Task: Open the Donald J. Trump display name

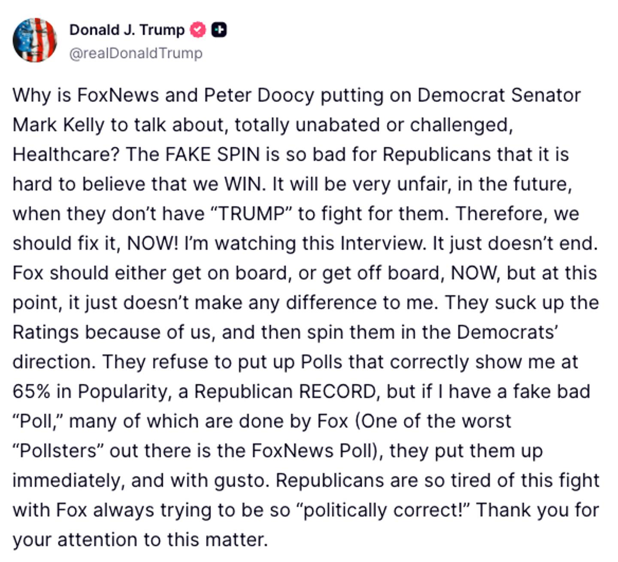Action: tap(127, 30)
